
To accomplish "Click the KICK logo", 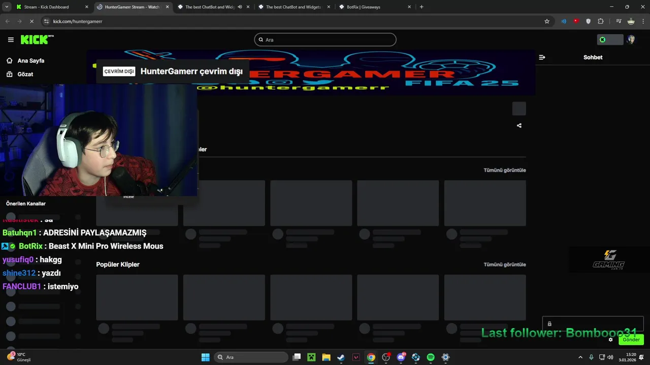I will click(x=37, y=40).
